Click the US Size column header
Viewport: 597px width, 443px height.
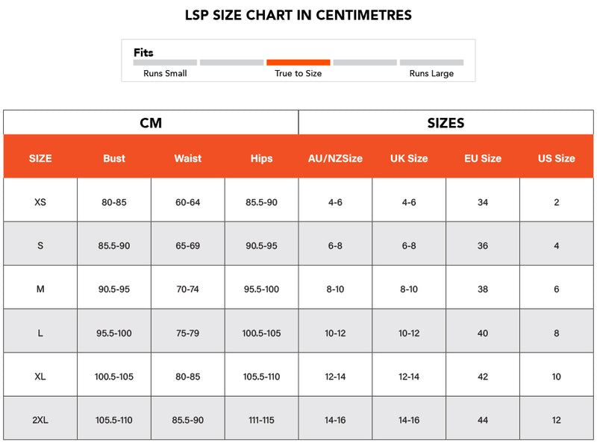(x=557, y=158)
